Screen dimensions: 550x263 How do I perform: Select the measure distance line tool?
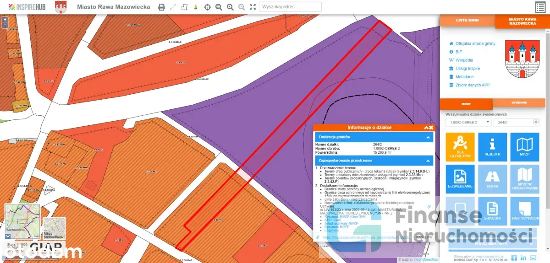click(x=173, y=7)
